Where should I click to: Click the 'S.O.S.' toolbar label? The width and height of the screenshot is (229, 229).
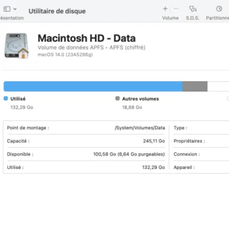click(192, 18)
